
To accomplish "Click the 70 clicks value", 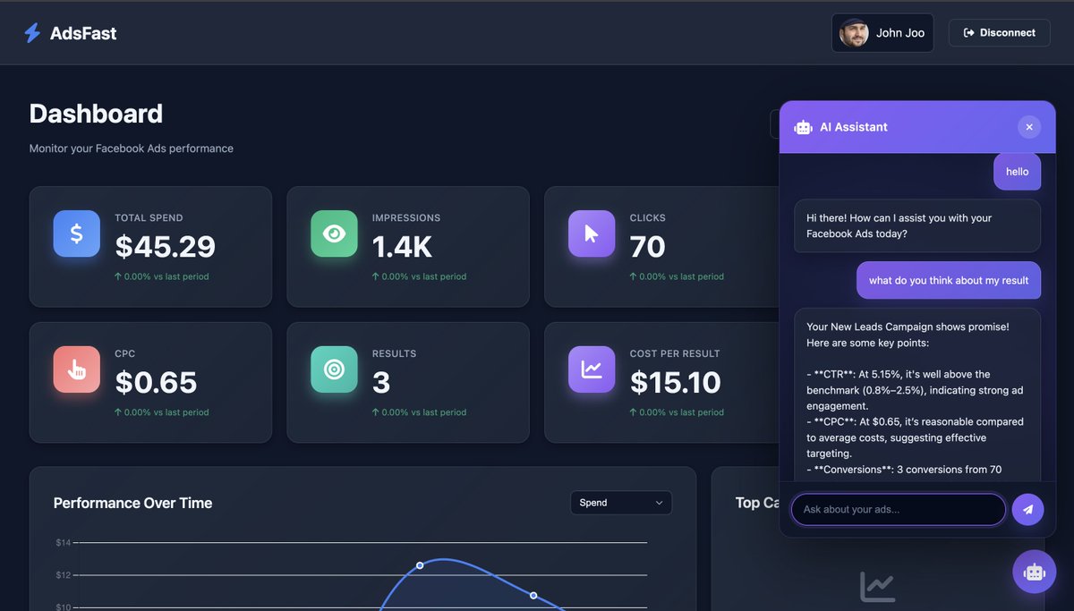I will [x=648, y=247].
